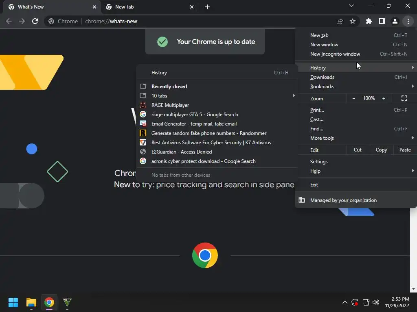Enter fullscreen mode from Zoom row
417x312 pixels.
tap(404, 98)
